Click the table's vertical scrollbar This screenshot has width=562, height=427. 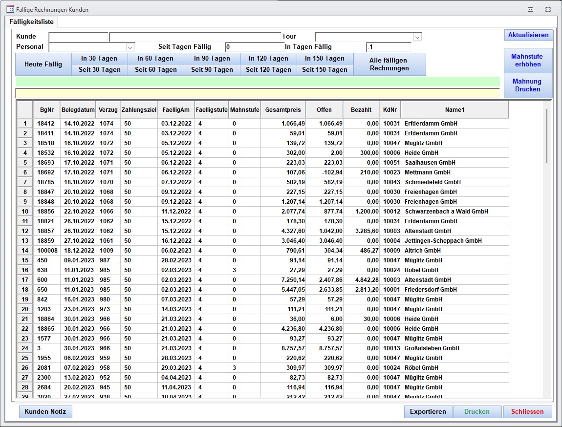click(x=547, y=137)
